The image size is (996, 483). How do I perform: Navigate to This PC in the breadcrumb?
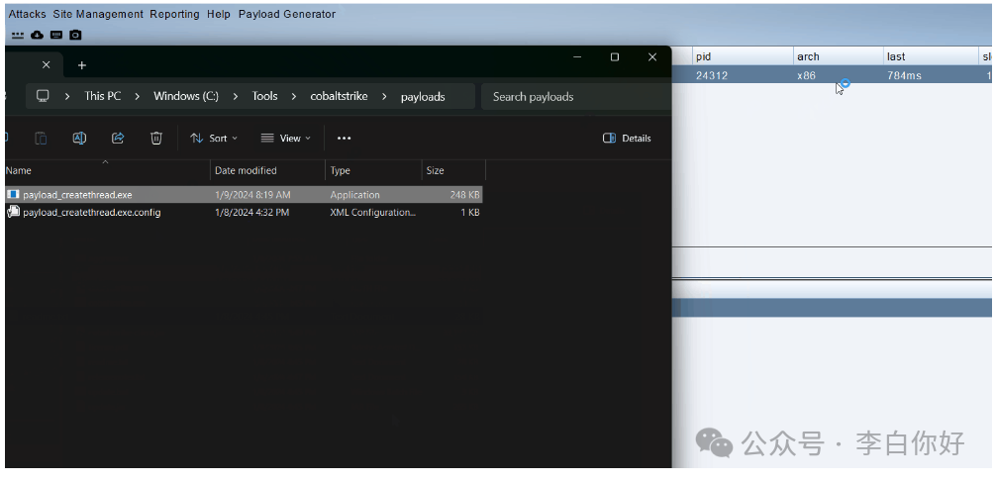pos(102,96)
